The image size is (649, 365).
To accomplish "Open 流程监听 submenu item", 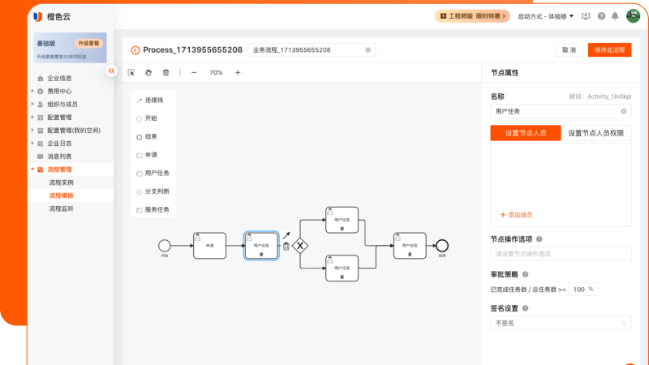I will 62,209.
